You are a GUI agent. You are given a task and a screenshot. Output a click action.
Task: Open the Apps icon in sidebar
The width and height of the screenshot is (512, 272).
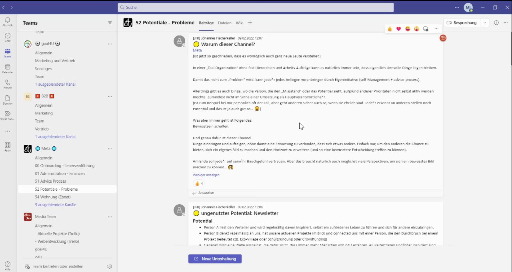[x=8, y=146]
